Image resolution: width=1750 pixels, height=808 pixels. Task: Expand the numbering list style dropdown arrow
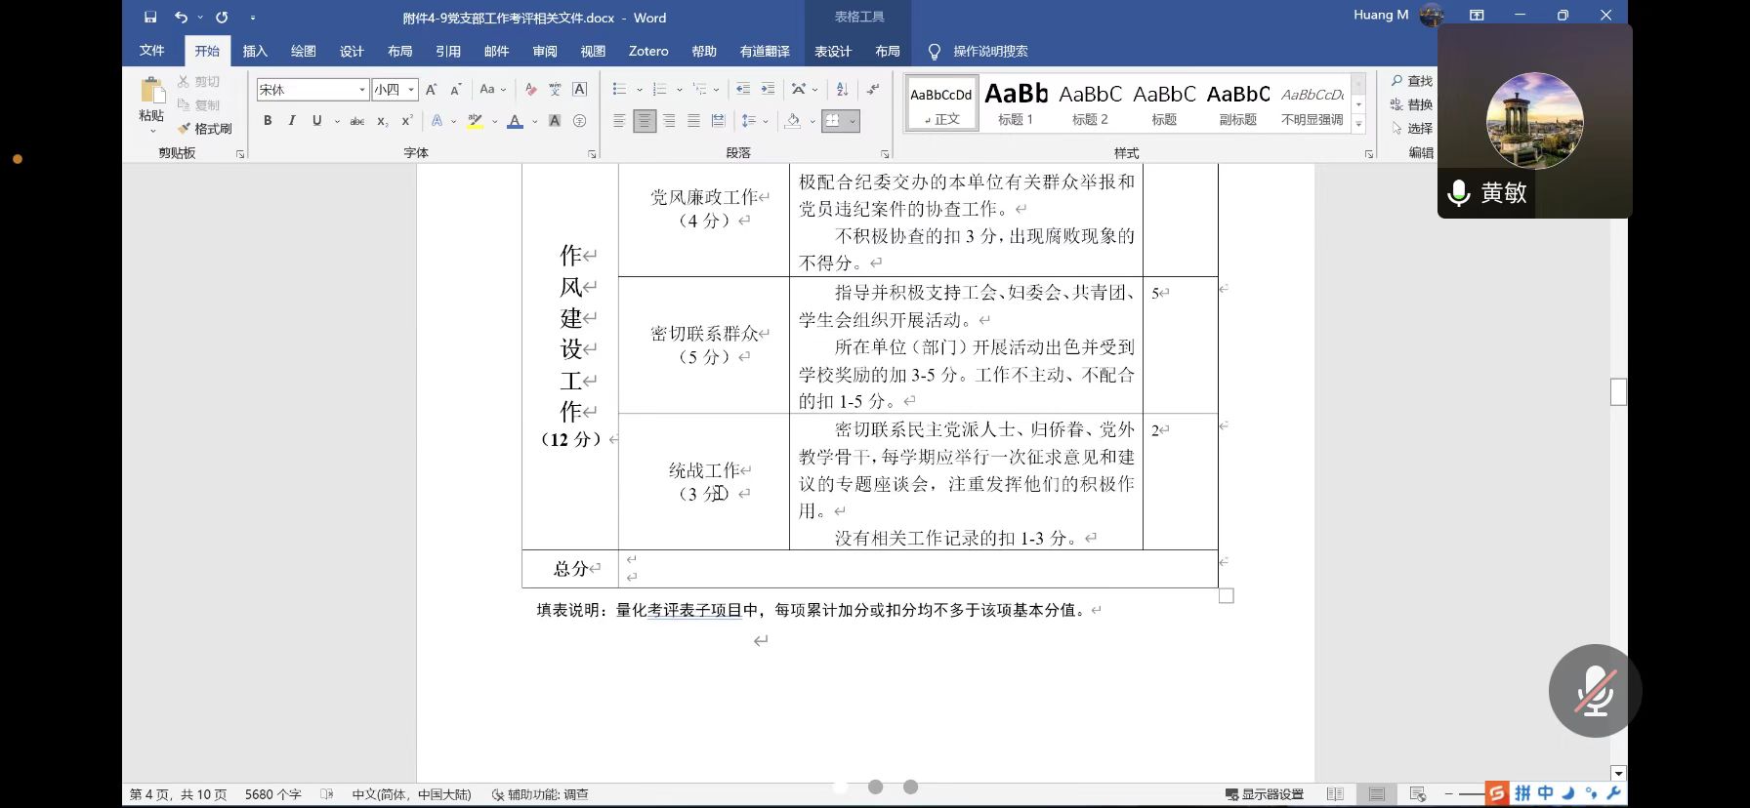point(680,89)
